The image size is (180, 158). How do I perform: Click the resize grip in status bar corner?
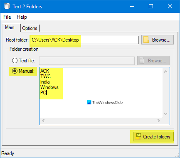[178, 156]
